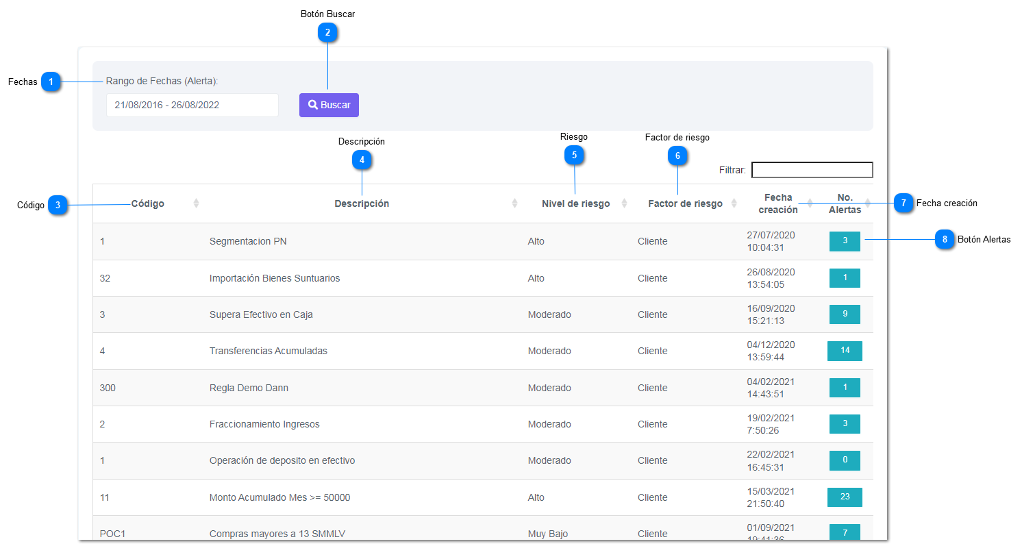
Task: Click date '26/08/2020 13:54:05'
Action: click(771, 278)
